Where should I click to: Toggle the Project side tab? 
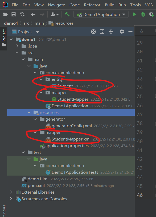(4, 38)
